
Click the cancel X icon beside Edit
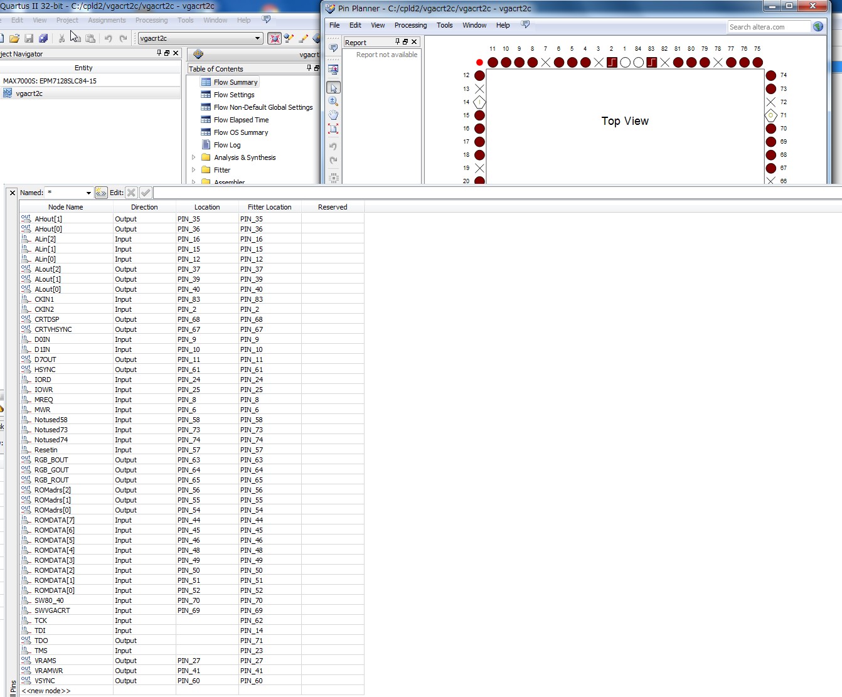coord(131,193)
